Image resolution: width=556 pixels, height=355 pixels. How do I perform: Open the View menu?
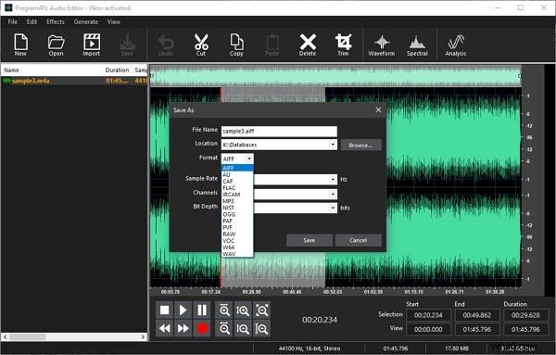pos(114,21)
